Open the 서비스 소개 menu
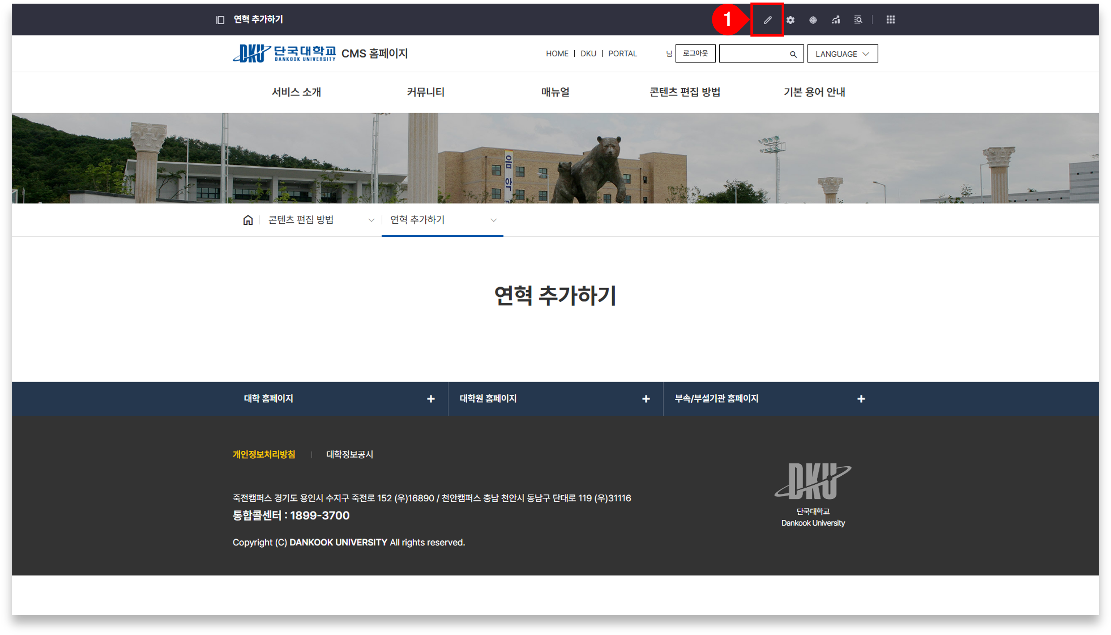The image size is (1111, 635). point(296,92)
